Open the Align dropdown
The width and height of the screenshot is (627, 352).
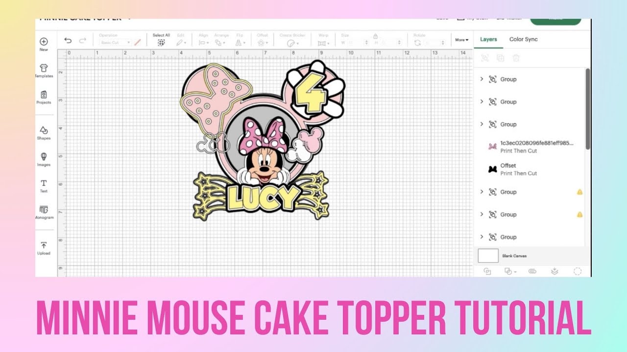coord(203,40)
